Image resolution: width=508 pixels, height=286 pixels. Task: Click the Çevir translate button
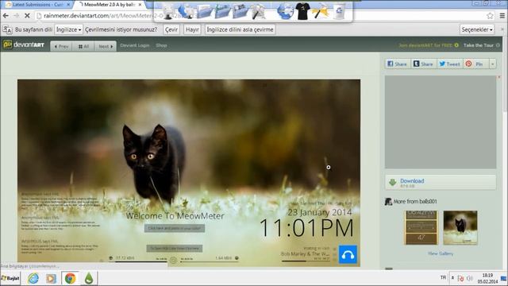[x=171, y=29]
